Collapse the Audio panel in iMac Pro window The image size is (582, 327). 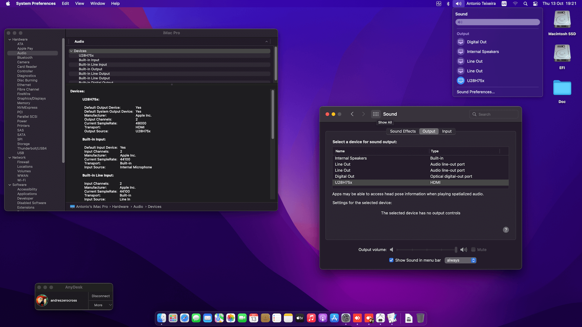pyautogui.click(x=266, y=41)
